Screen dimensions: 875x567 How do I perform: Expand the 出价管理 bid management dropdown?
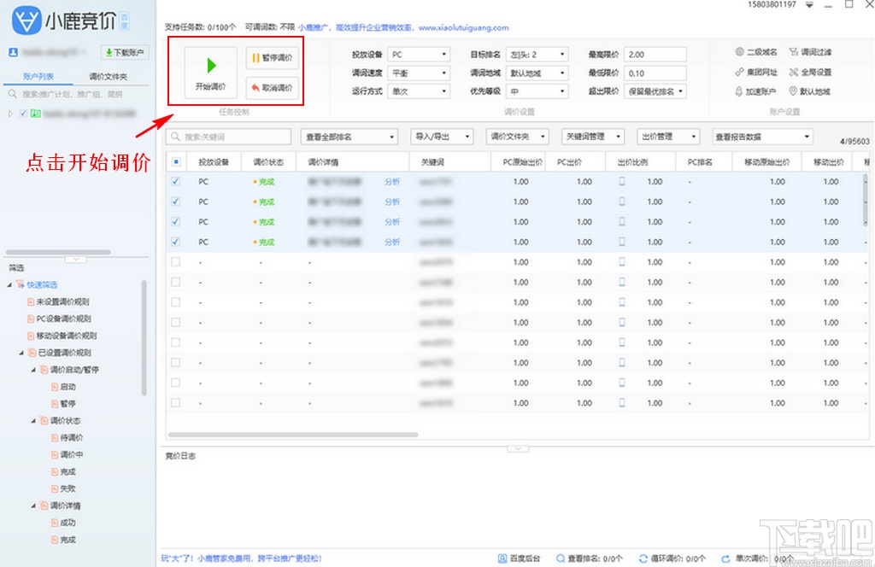click(667, 136)
